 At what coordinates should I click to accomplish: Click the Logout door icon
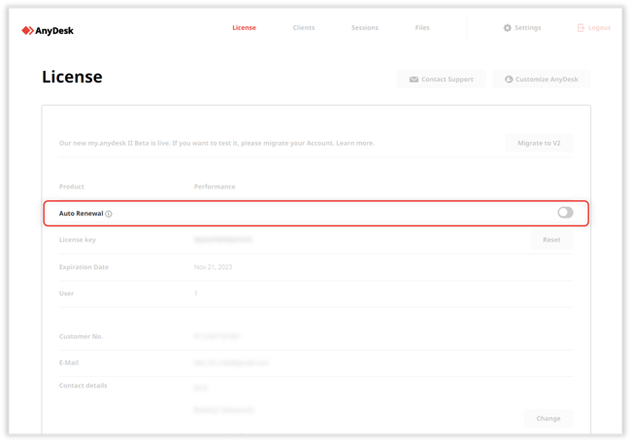coord(581,28)
